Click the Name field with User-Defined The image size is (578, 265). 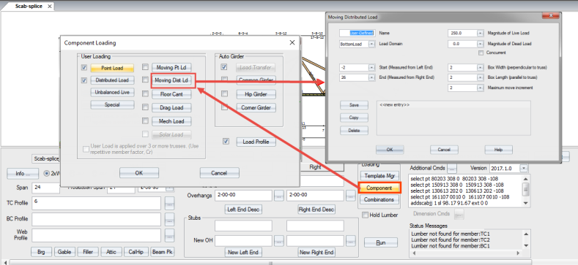[x=357, y=33]
